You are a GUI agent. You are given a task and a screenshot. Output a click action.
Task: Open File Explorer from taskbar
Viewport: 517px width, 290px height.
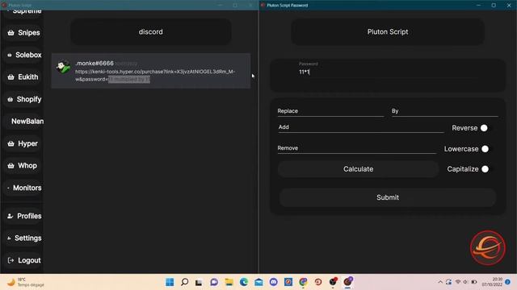tap(229, 282)
